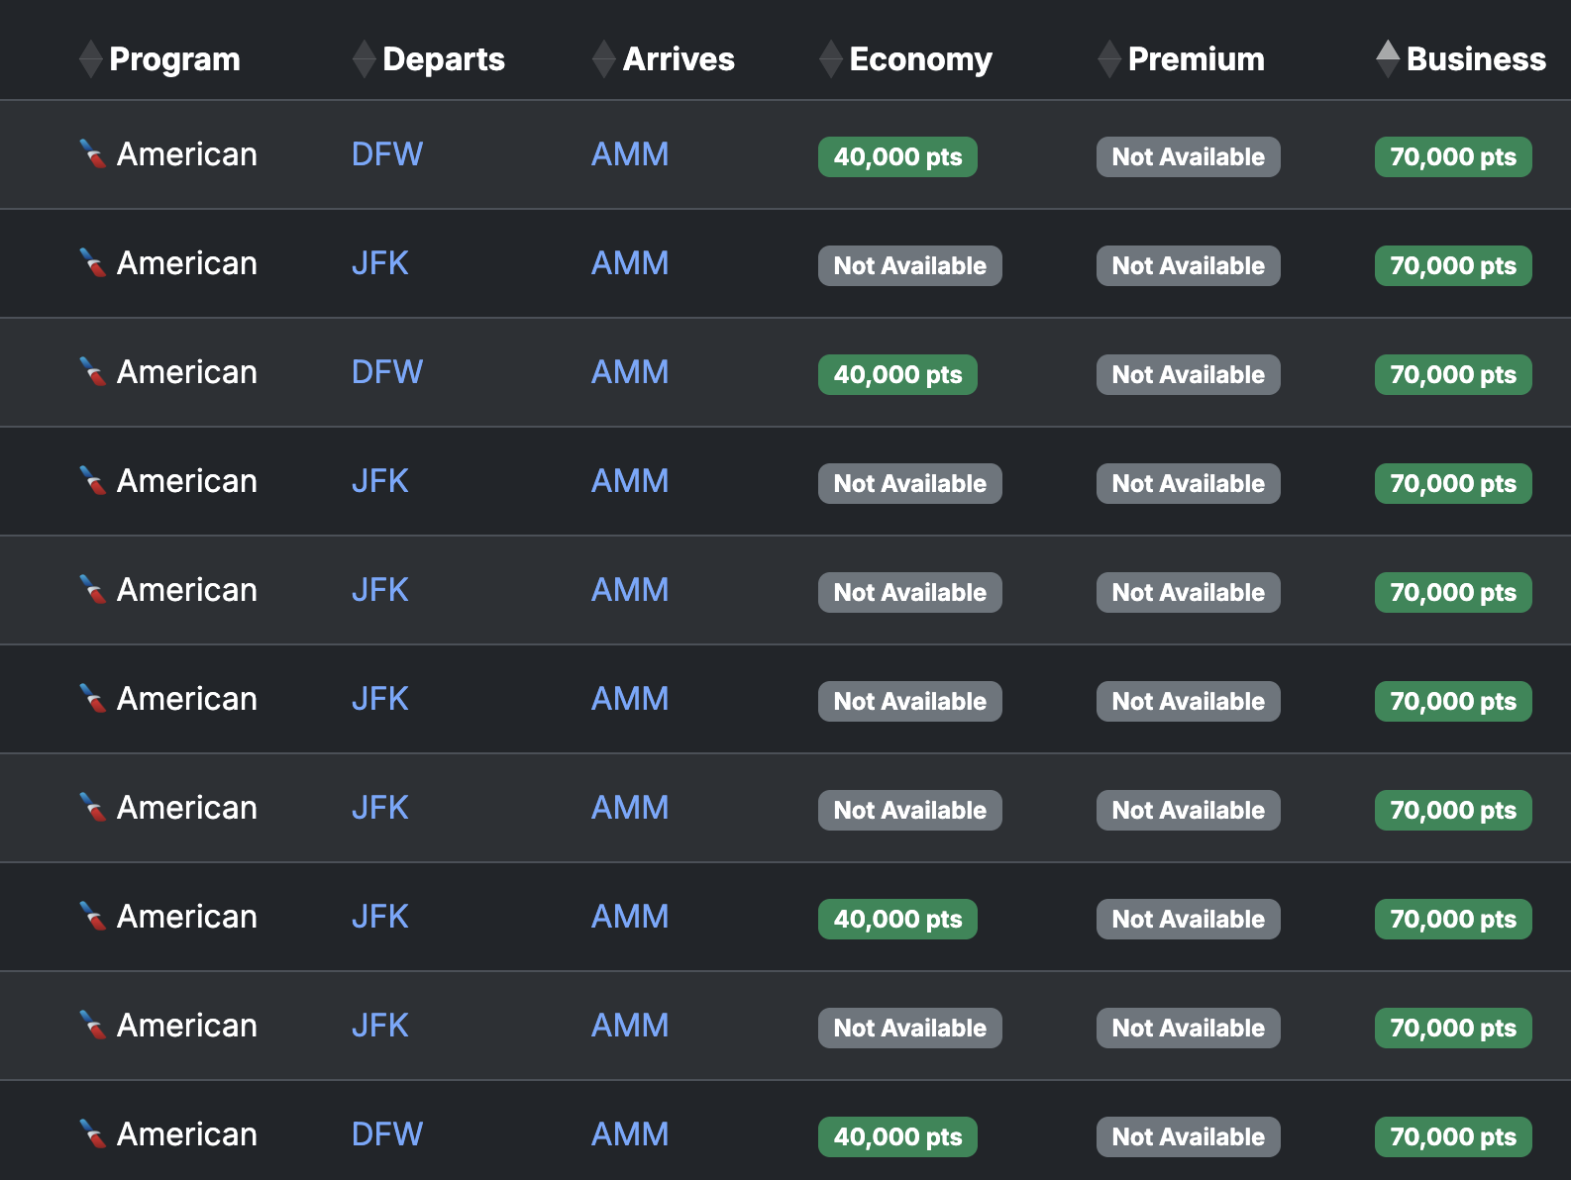This screenshot has height=1180, width=1571.
Task: Select 40,000 pts economy badge in JFK row
Action: (897, 919)
